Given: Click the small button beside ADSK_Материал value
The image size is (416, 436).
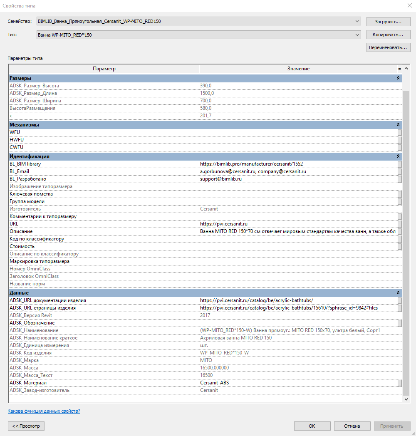Looking at the screenshot, I should (x=399, y=383).
